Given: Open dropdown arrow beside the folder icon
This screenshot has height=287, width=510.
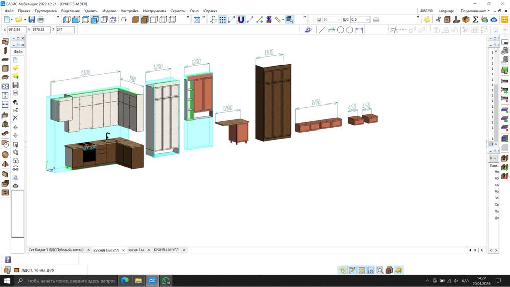Looking at the screenshot, I should (24, 19).
